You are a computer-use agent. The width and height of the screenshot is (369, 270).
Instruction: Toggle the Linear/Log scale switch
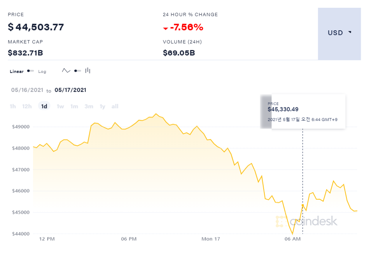pyautogui.click(x=30, y=71)
